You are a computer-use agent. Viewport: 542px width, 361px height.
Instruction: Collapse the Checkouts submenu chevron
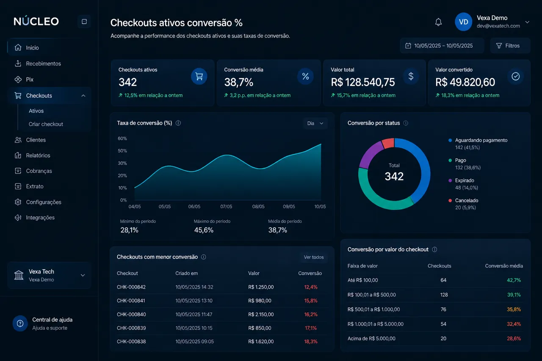83,96
